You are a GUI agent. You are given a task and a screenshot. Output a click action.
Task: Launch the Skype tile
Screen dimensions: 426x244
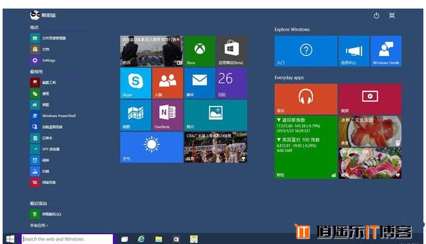point(135,83)
